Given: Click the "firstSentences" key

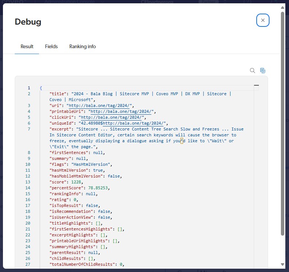Looking at the screenshot, I should tap(69, 153).
